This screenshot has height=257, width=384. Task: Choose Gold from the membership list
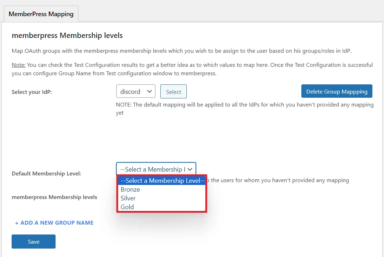pyautogui.click(x=162, y=207)
